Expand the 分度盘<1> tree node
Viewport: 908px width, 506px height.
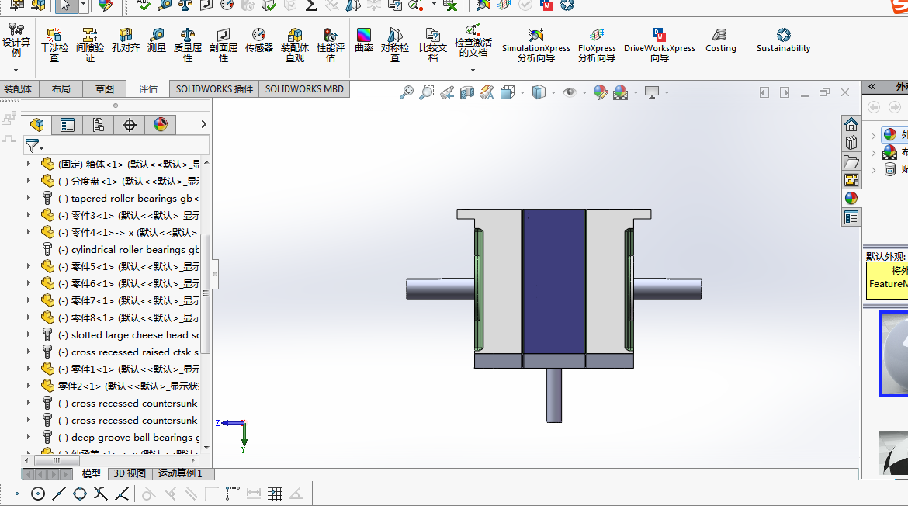pyautogui.click(x=29, y=181)
